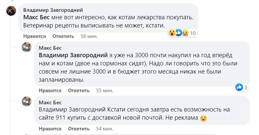Click the sad reaction emoji on first comment
Screen dimensions: 259x135
[x=185, y=33]
